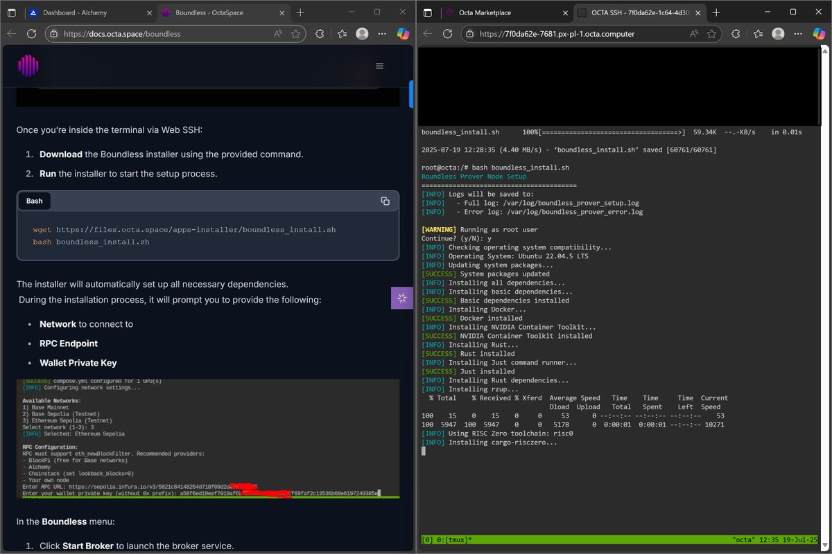Add docs.octa.space page to favorites
832x554 pixels.
(296, 33)
